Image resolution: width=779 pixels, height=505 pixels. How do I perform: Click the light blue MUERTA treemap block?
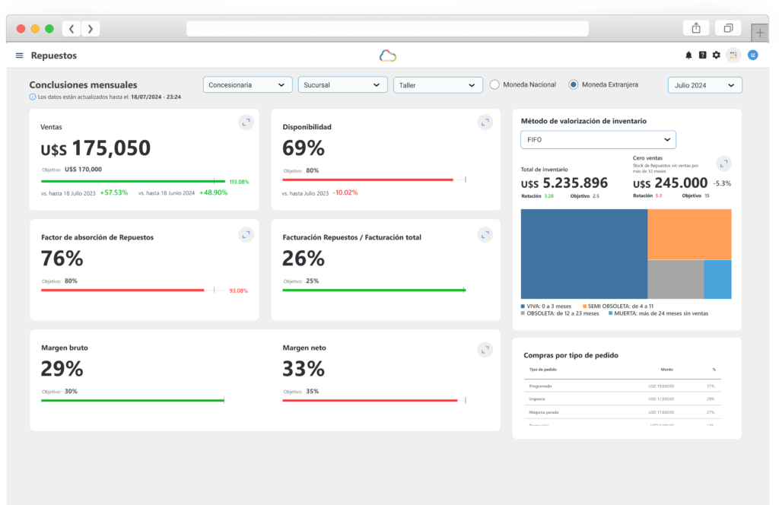pyautogui.click(x=718, y=279)
